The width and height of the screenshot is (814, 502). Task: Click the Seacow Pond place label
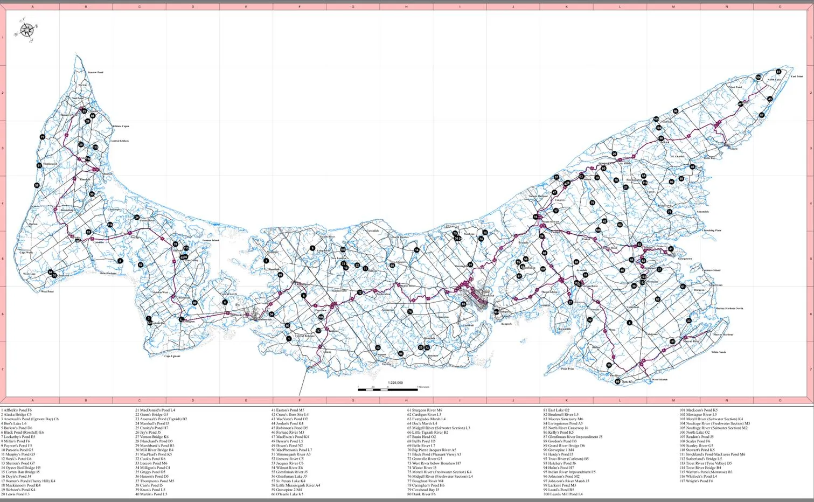(95, 72)
